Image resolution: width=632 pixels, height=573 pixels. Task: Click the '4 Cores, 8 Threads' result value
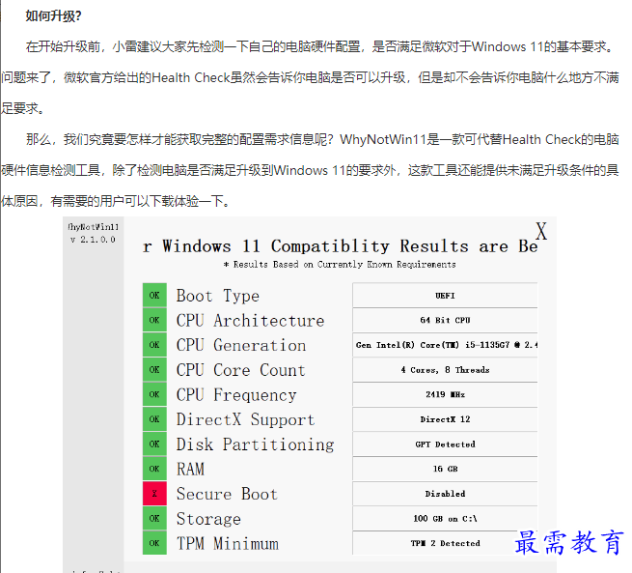pyautogui.click(x=445, y=370)
